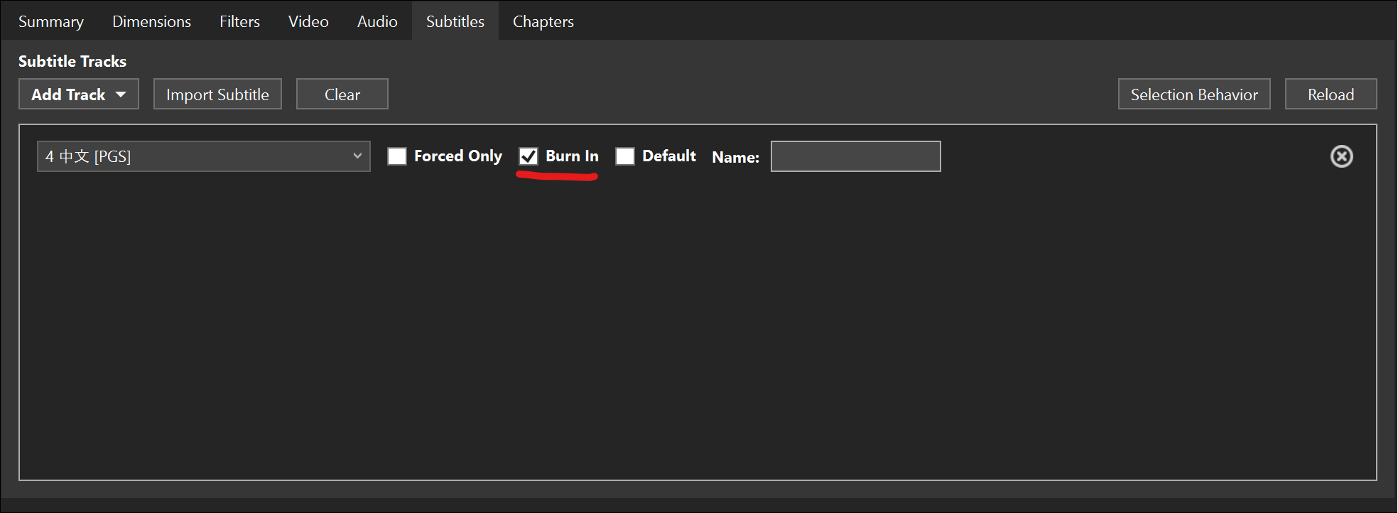Open the Add Track dropdown menu
The height and width of the screenshot is (513, 1398).
[x=78, y=93]
